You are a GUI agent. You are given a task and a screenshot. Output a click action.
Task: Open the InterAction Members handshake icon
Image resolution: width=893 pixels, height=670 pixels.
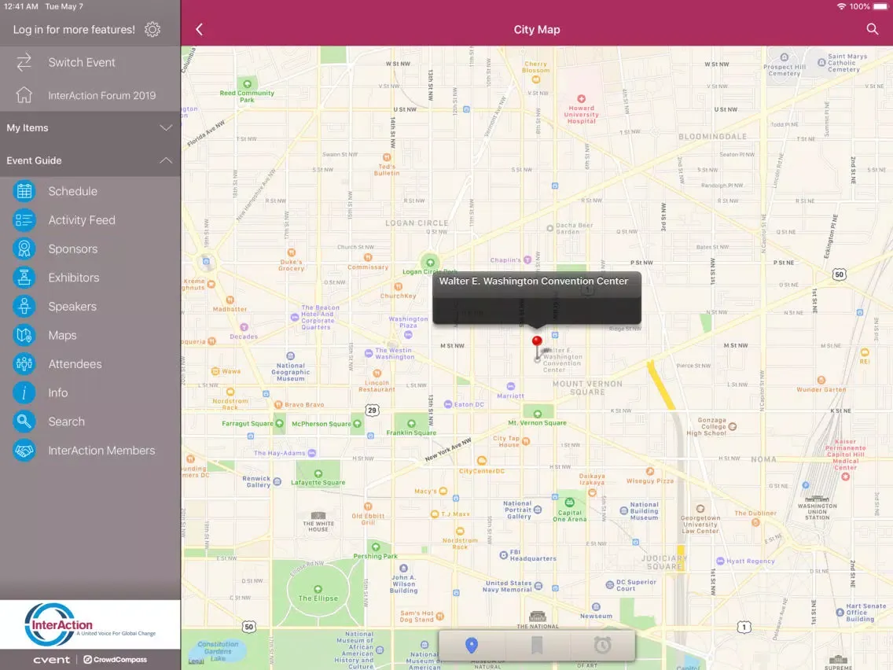coord(24,450)
